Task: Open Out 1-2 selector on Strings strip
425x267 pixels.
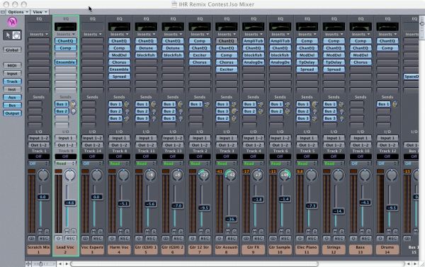Action: click(334, 145)
